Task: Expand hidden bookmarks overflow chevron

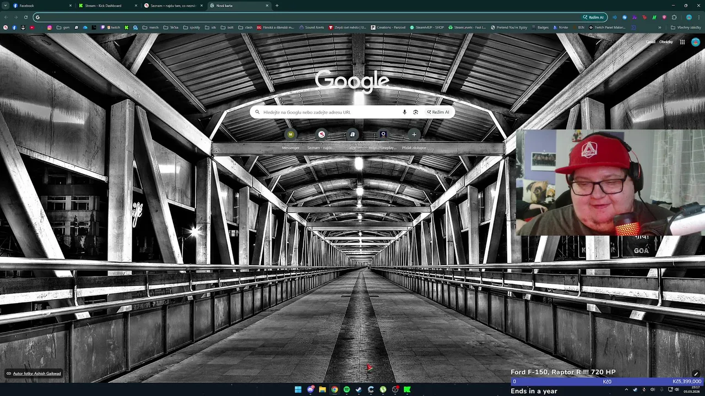Action: [x=660, y=28]
